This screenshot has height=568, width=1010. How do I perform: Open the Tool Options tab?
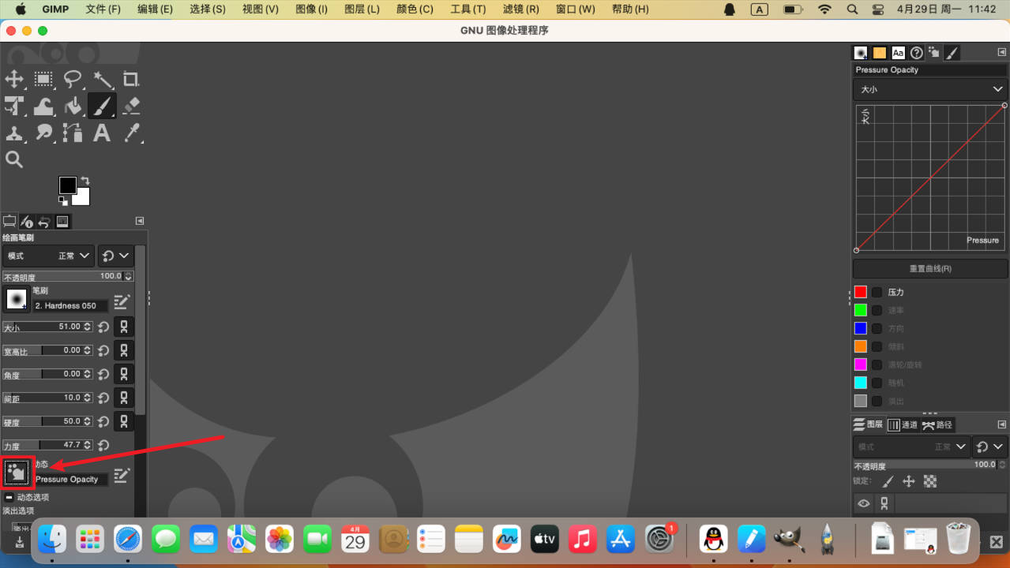(9, 222)
